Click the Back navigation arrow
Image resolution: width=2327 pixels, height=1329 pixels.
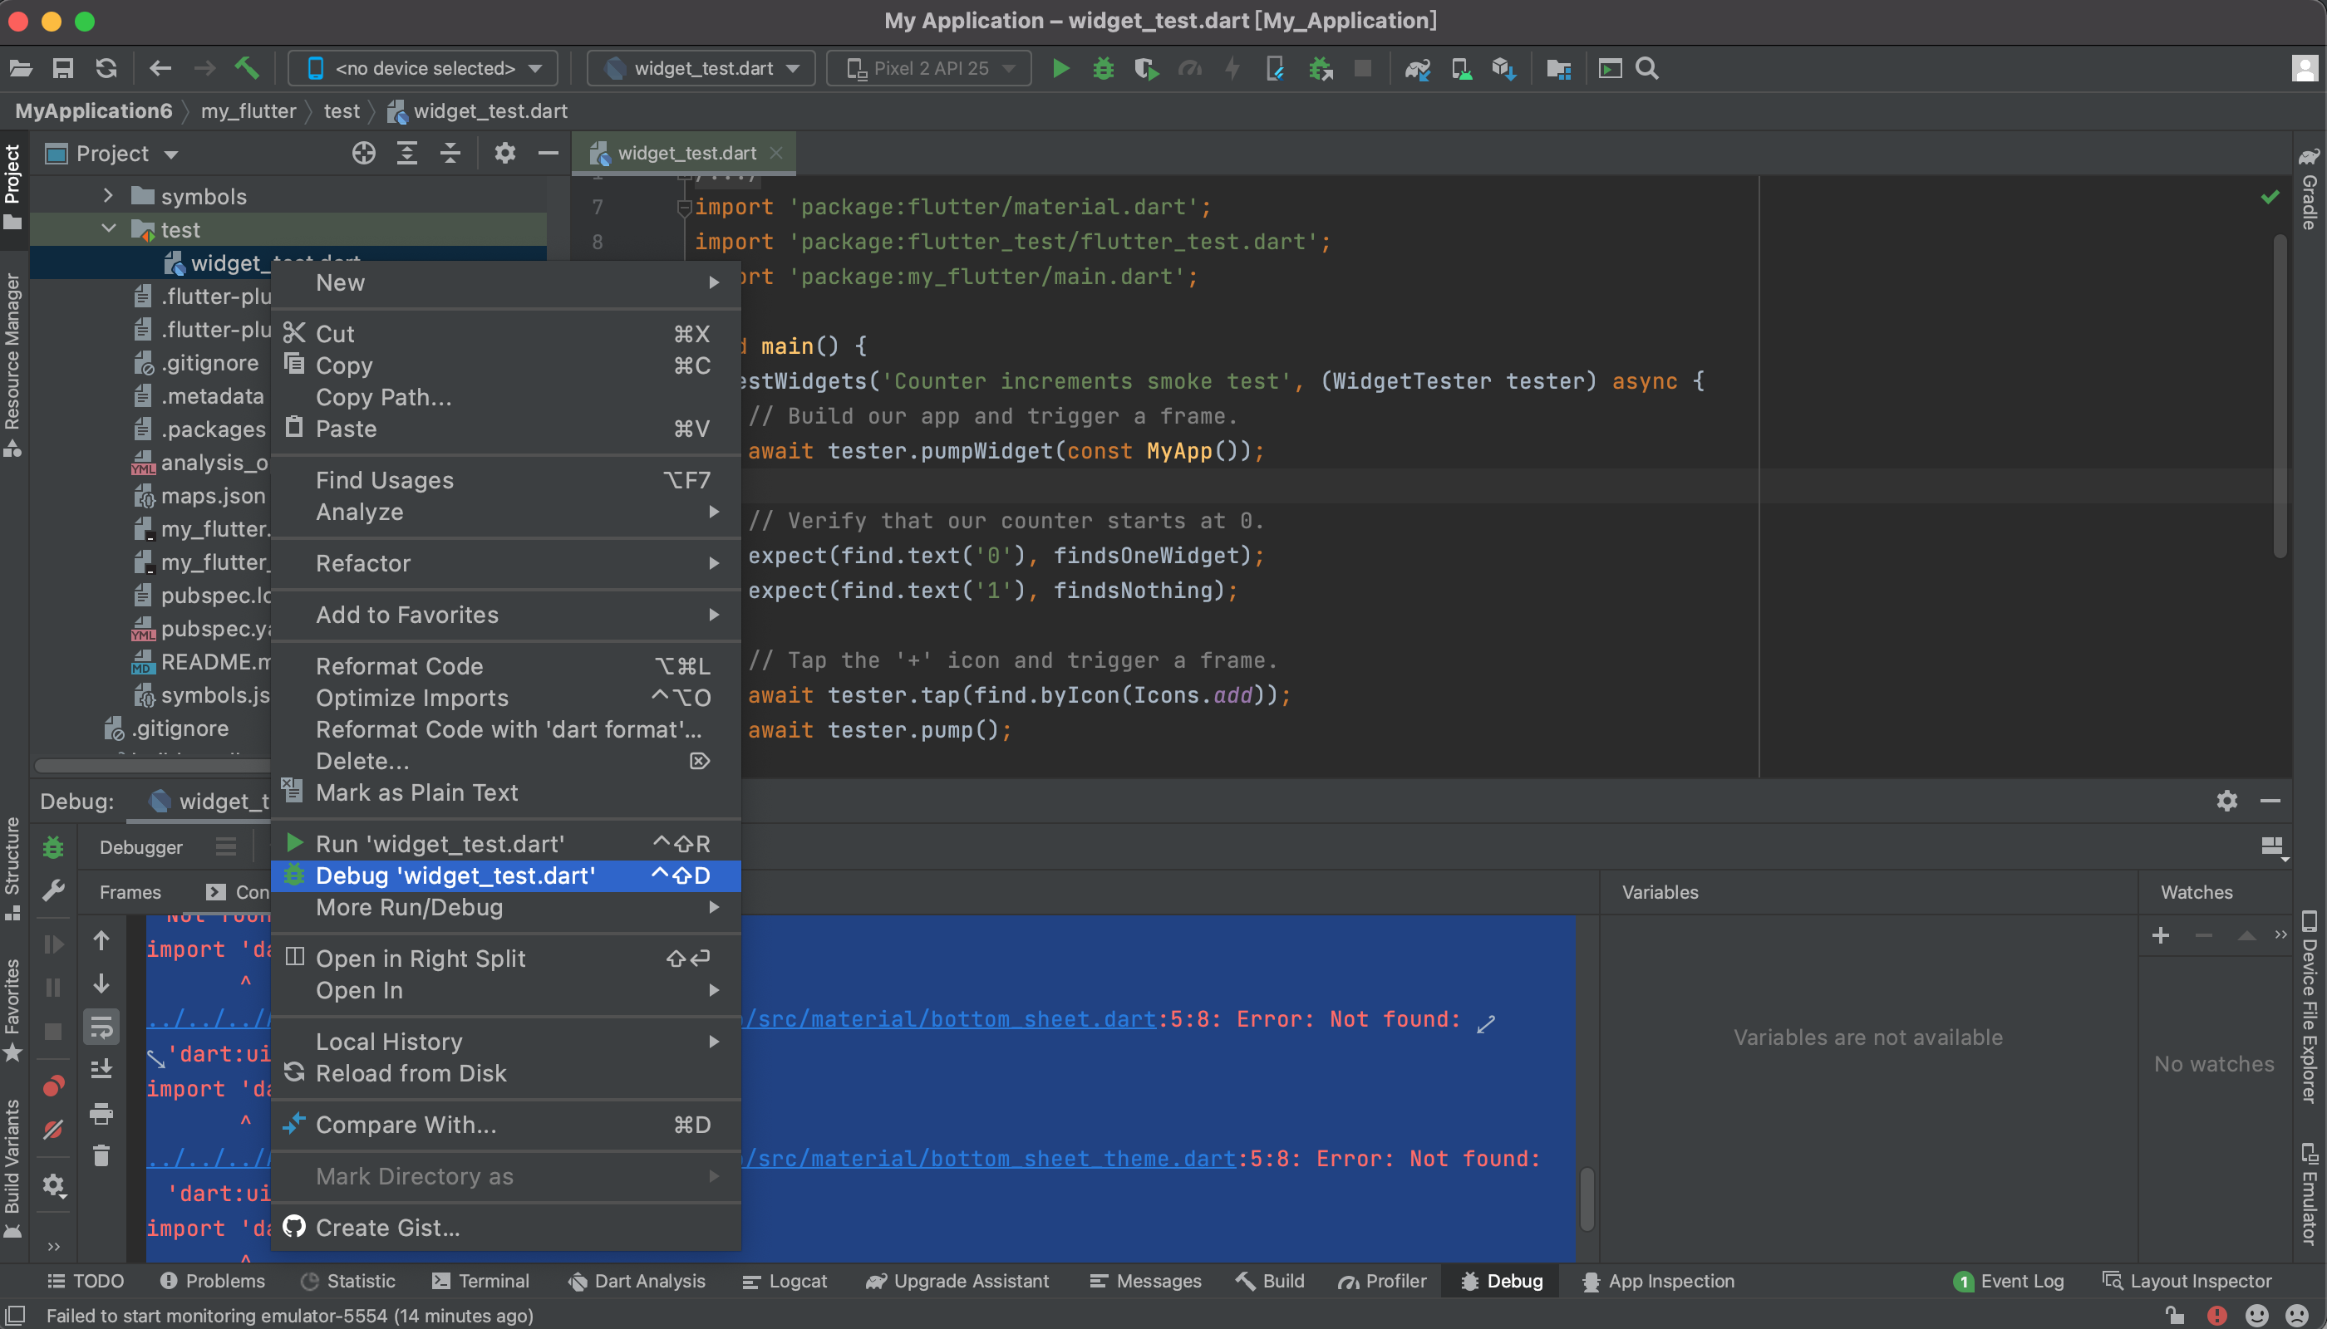click(160, 68)
